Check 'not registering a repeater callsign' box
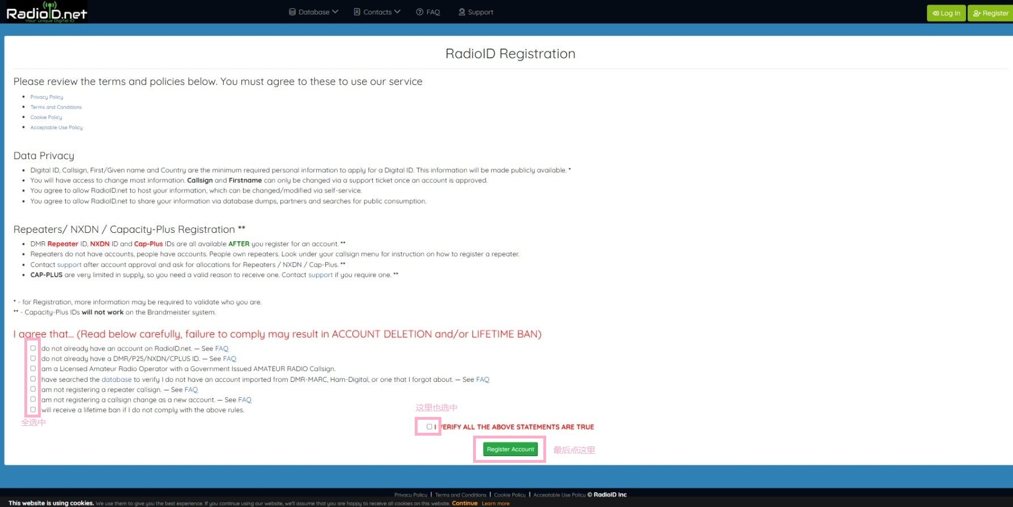This screenshot has height=507, width=1013. coord(33,389)
